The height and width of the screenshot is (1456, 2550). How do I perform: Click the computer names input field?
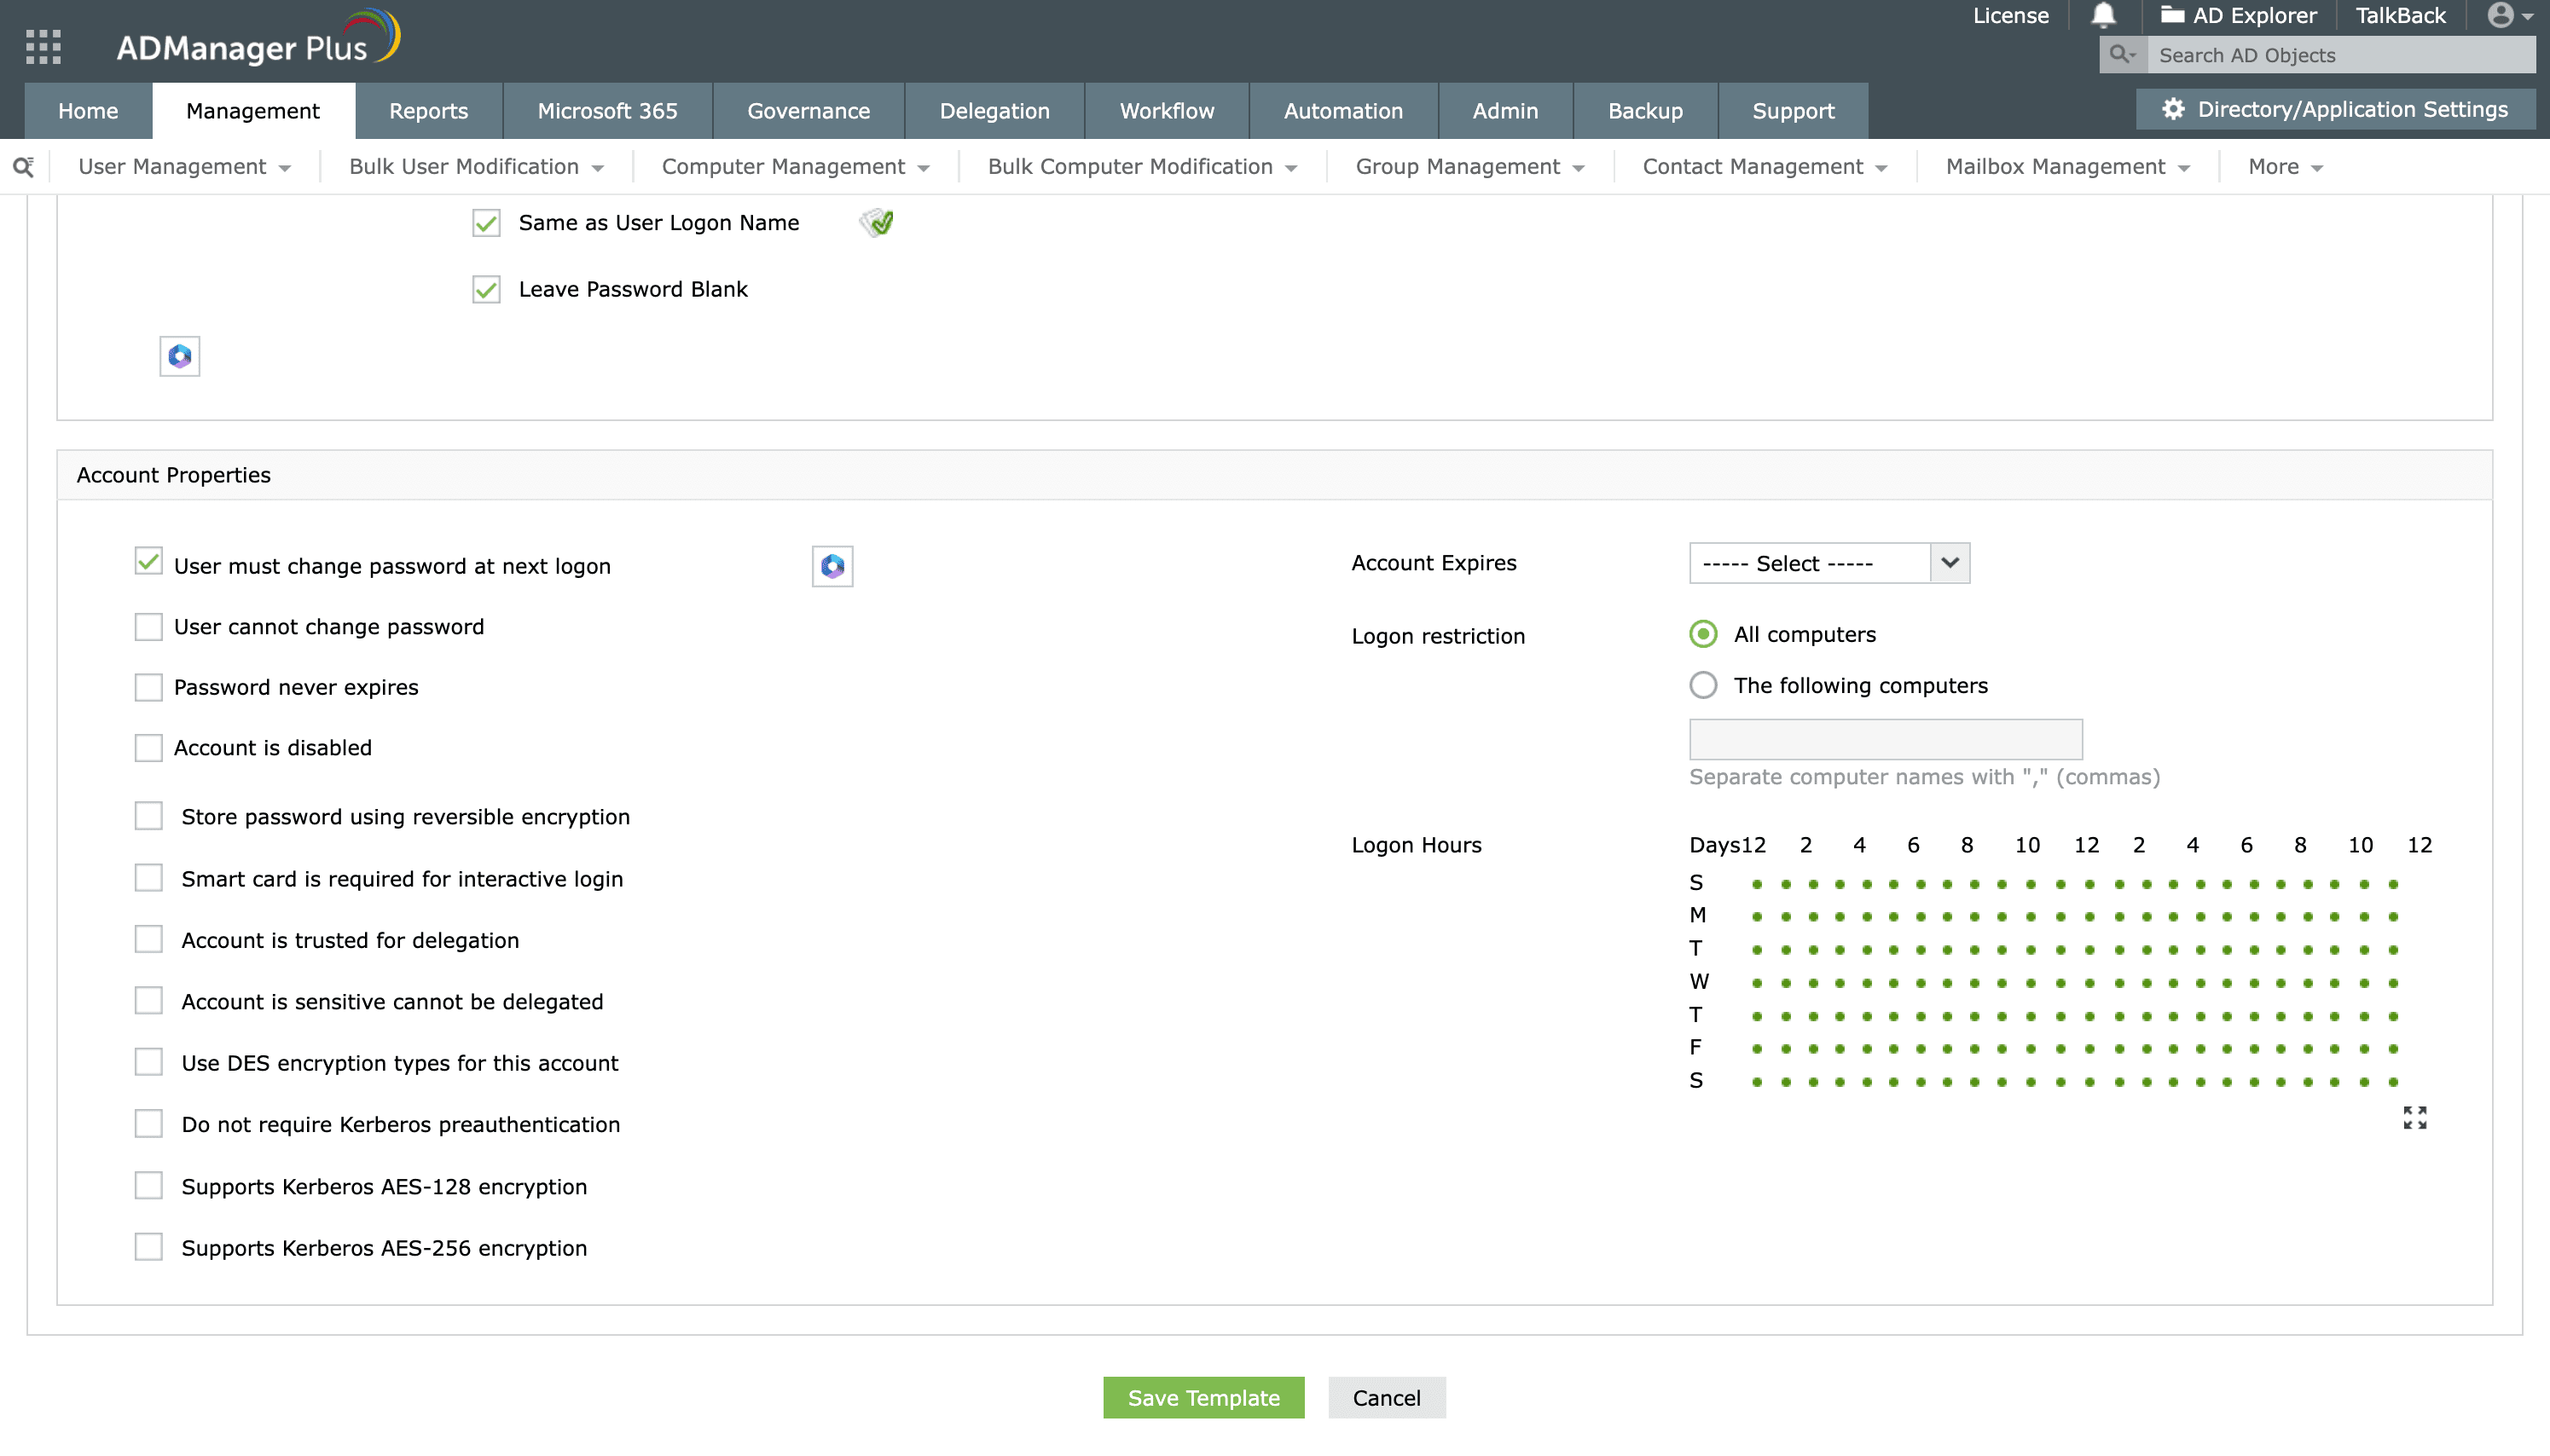(1886, 739)
